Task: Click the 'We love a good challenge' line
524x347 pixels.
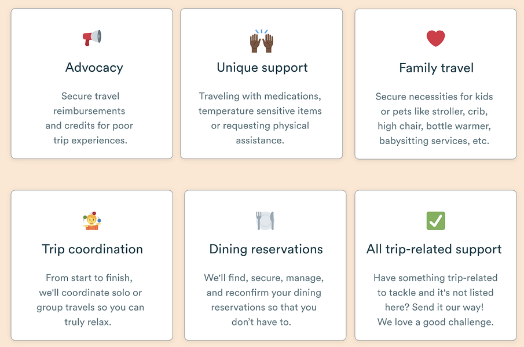Action: click(435, 322)
